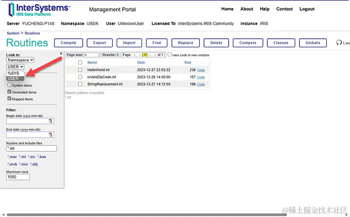Click the Globals button

(313, 43)
